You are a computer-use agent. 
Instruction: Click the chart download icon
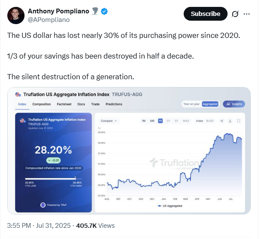(x=230, y=121)
